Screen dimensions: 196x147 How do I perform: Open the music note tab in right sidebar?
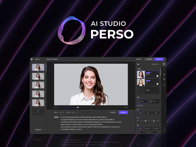[164, 85]
